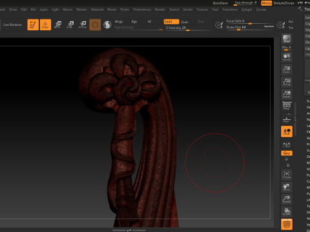Adjust the Rgb Intensity slider

pyautogui.click(x=139, y=28)
